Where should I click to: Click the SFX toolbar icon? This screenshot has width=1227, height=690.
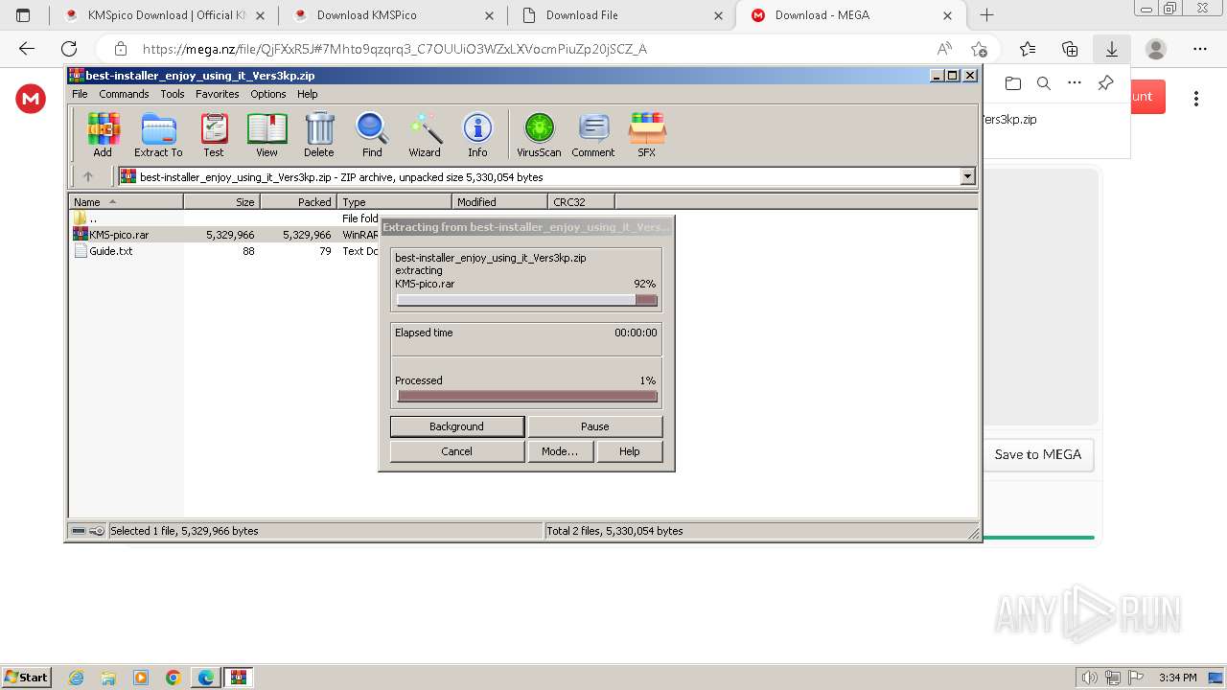point(647,134)
